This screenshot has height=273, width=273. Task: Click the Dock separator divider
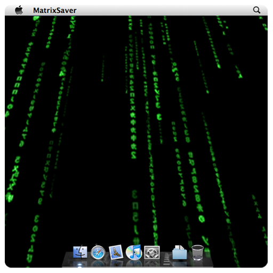166,259
